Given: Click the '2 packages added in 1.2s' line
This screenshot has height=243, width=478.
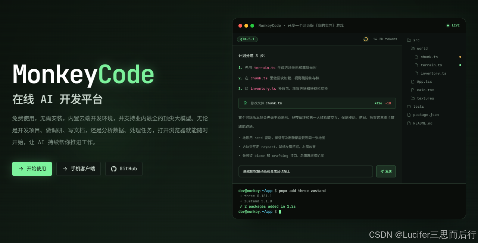Looking at the screenshot, I should pyautogui.click(x=268, y=206).
